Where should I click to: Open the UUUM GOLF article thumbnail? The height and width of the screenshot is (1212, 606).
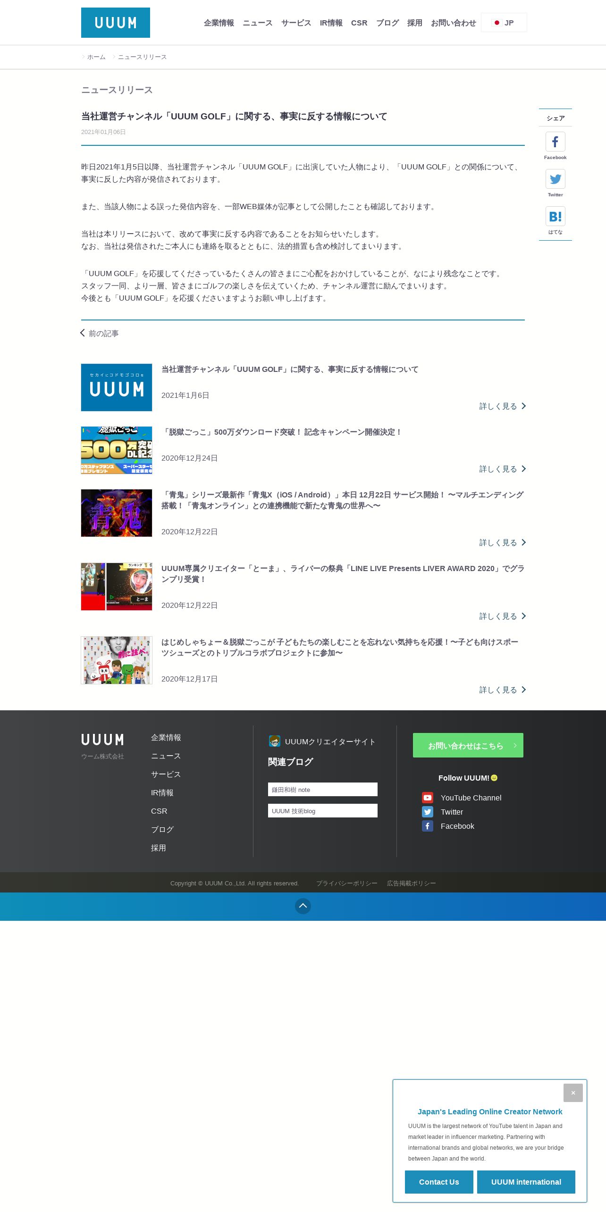(x=117, y=387)
